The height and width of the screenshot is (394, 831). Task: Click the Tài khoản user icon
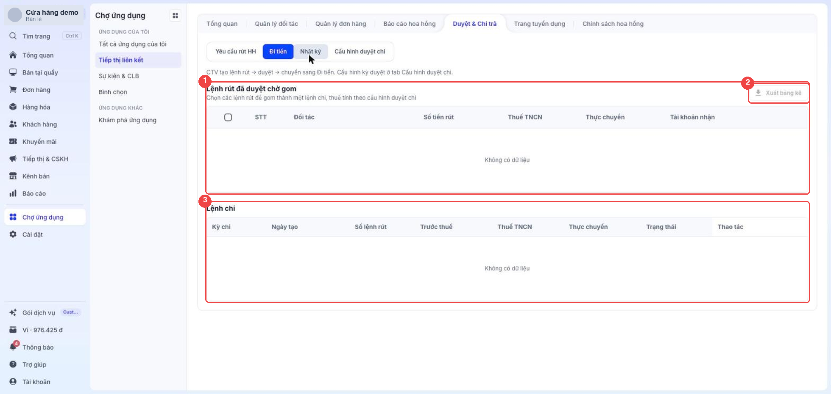[13, 382]
